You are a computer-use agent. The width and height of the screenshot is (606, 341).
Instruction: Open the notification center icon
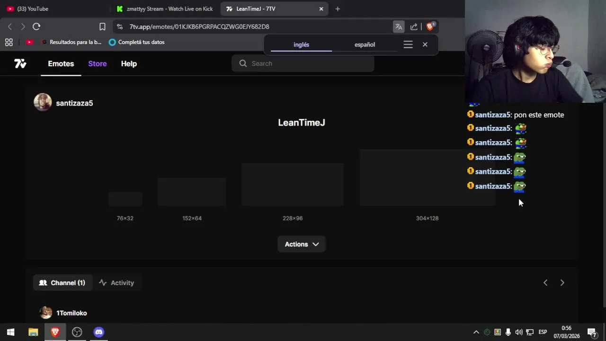pos(592,332)
